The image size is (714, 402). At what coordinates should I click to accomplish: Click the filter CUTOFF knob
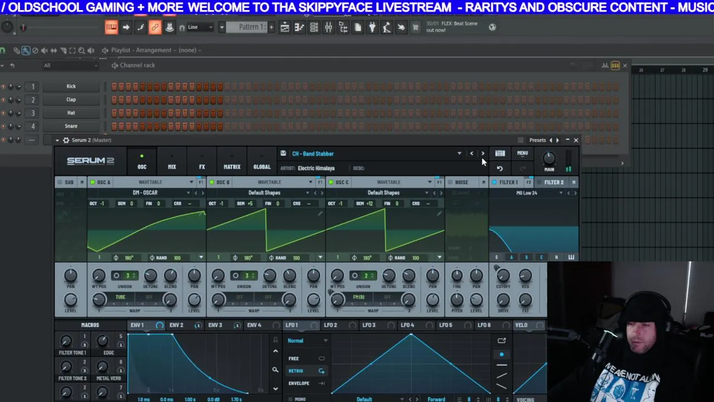click(503, 275)
